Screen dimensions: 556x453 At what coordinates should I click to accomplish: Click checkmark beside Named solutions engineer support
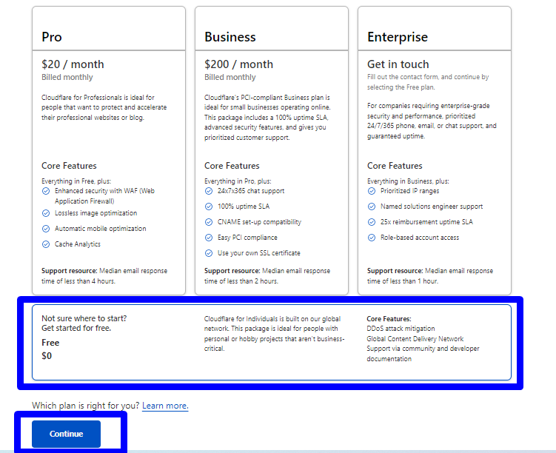(x=372, y=207)
